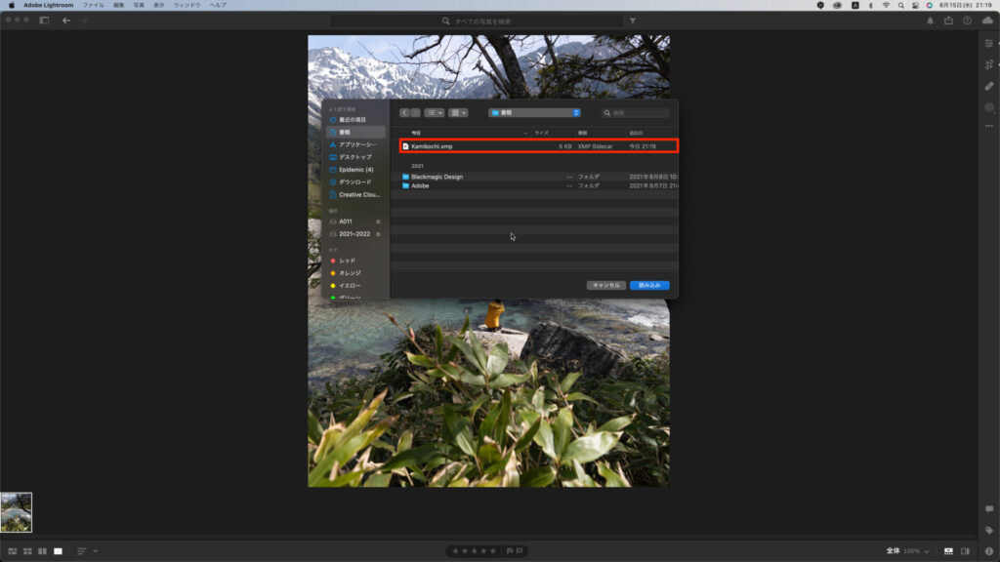Select the Healing Brush tool

(x=988, y=86)
